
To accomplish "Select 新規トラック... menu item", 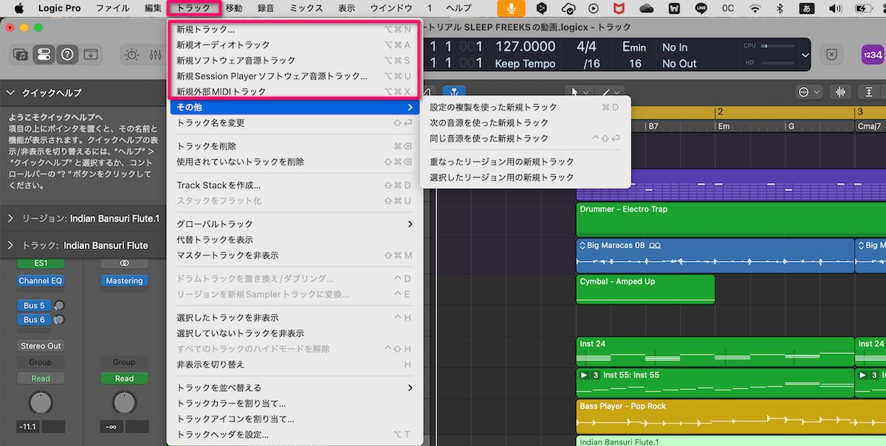I will click(x=295, y=29).
